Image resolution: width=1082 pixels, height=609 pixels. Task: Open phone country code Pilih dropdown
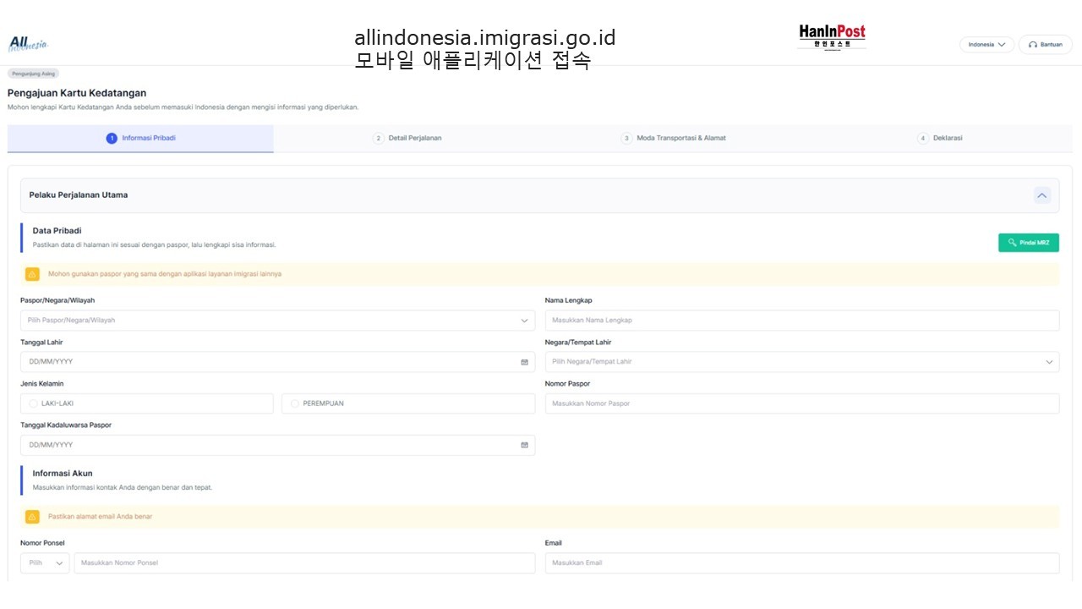coord(45,563)
